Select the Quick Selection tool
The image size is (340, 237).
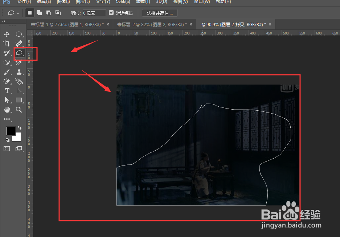click(x=7, y=63)
